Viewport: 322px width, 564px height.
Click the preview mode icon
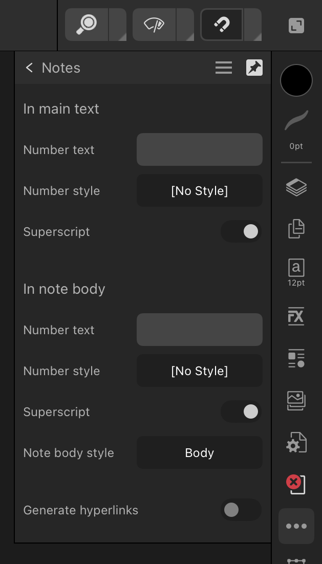coord(154,25)
